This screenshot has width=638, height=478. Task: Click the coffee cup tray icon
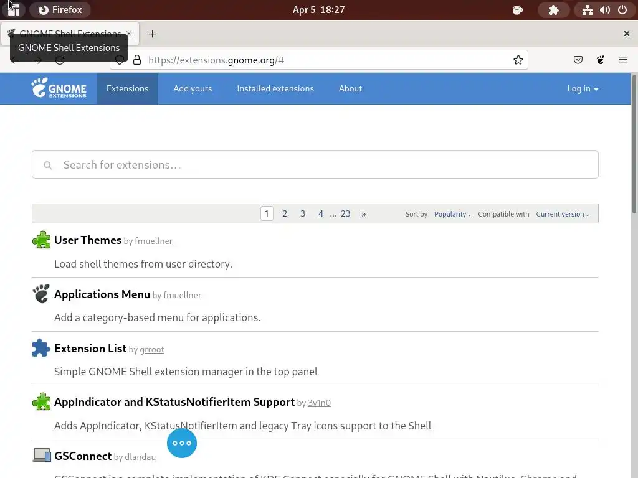[x=517, y=10]
